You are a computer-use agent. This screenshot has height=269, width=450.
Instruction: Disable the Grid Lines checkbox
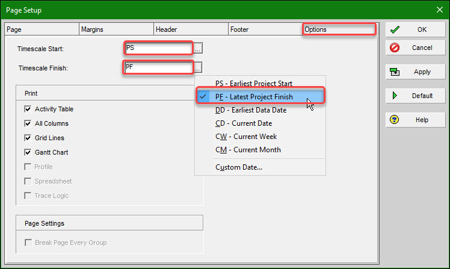(28, 138)
